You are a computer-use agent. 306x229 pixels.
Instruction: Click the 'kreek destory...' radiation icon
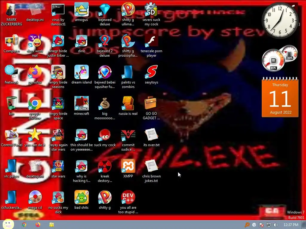[105, 171]
